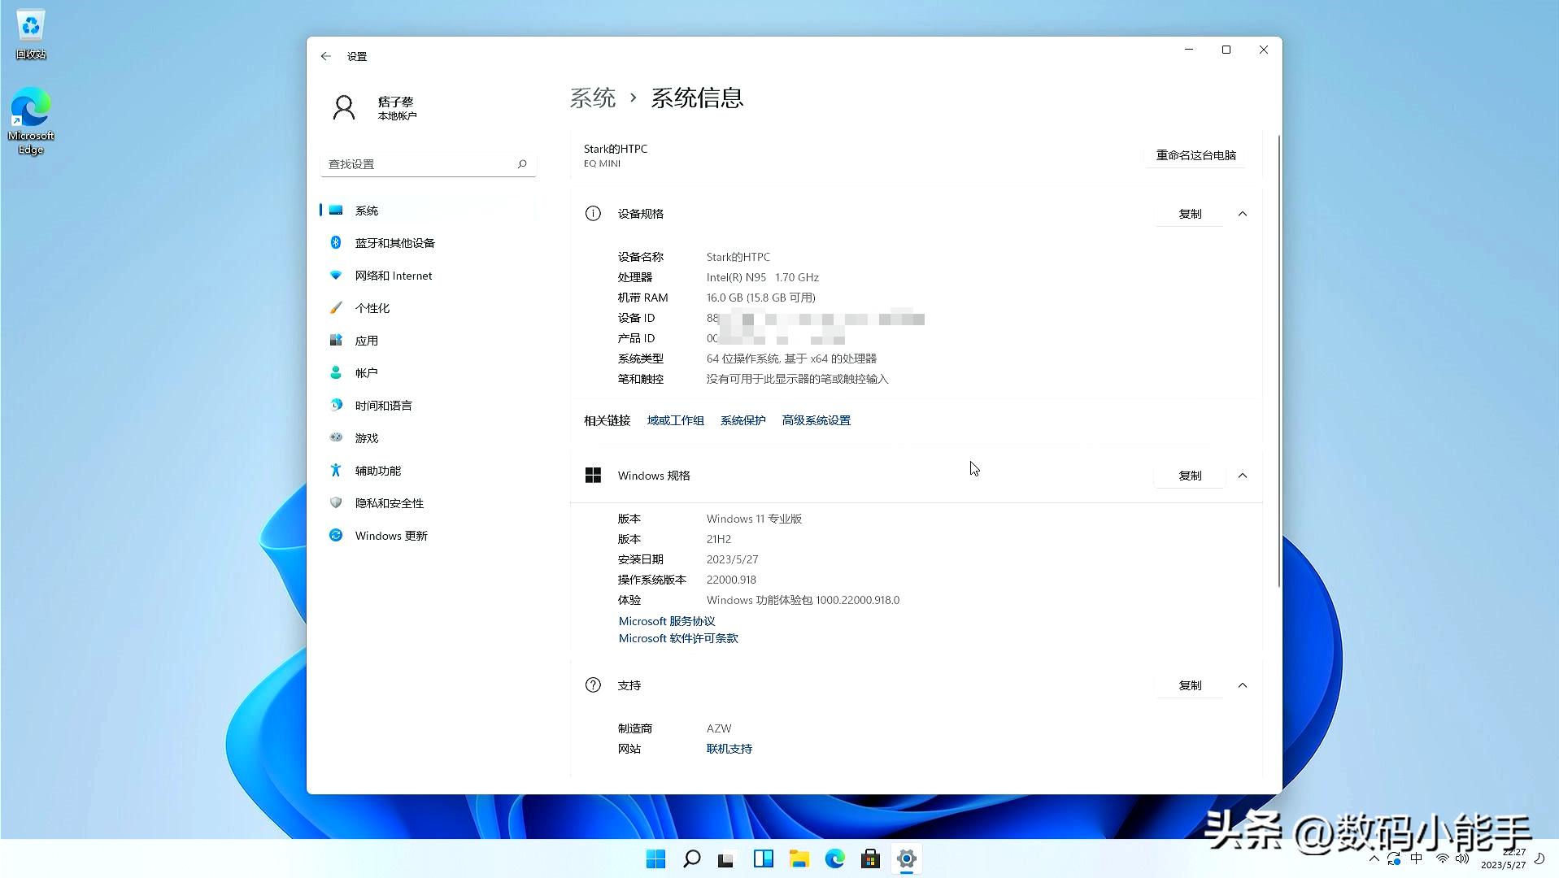Open 游戏 settings
The height and width of the screenshot is (878, 1559).
(x=365, y=437)
